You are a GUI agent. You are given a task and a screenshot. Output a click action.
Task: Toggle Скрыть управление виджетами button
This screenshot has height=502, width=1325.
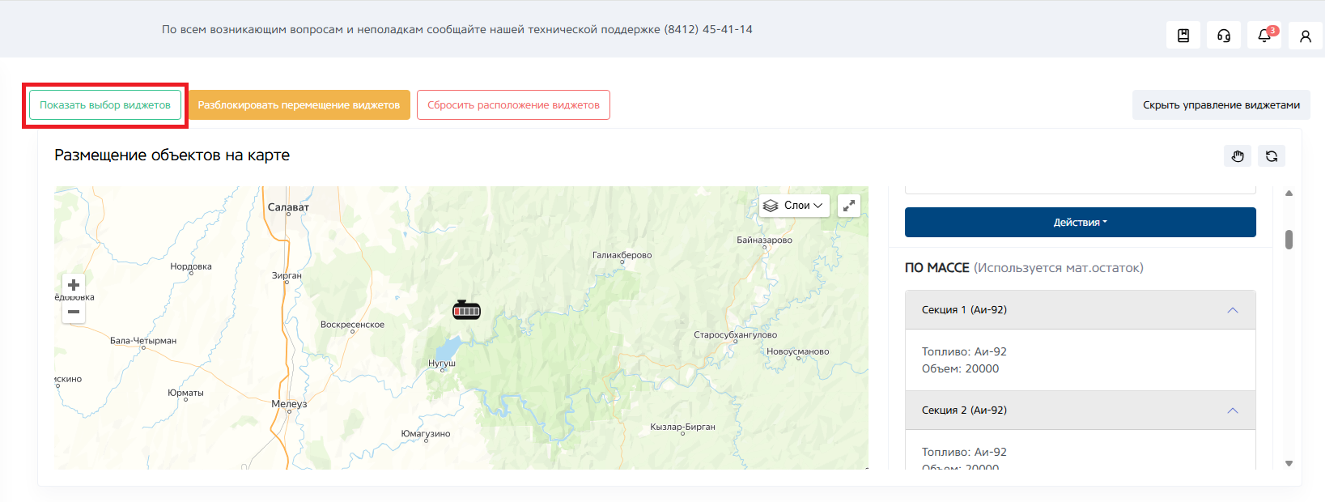tap(1221, 105)
